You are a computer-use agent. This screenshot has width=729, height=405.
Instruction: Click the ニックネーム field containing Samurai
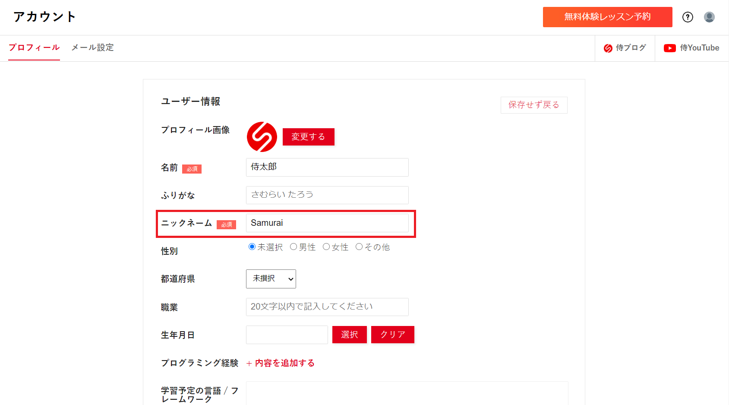[327, 223]
